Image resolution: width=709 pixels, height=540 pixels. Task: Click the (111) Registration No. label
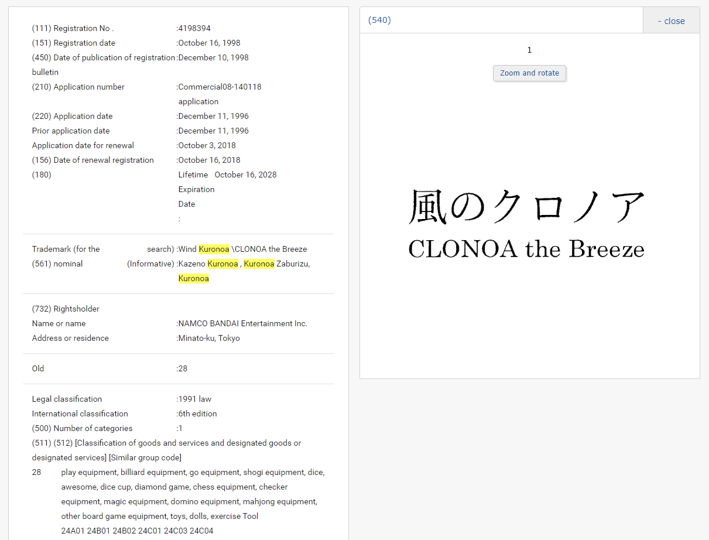click(73, 28)
